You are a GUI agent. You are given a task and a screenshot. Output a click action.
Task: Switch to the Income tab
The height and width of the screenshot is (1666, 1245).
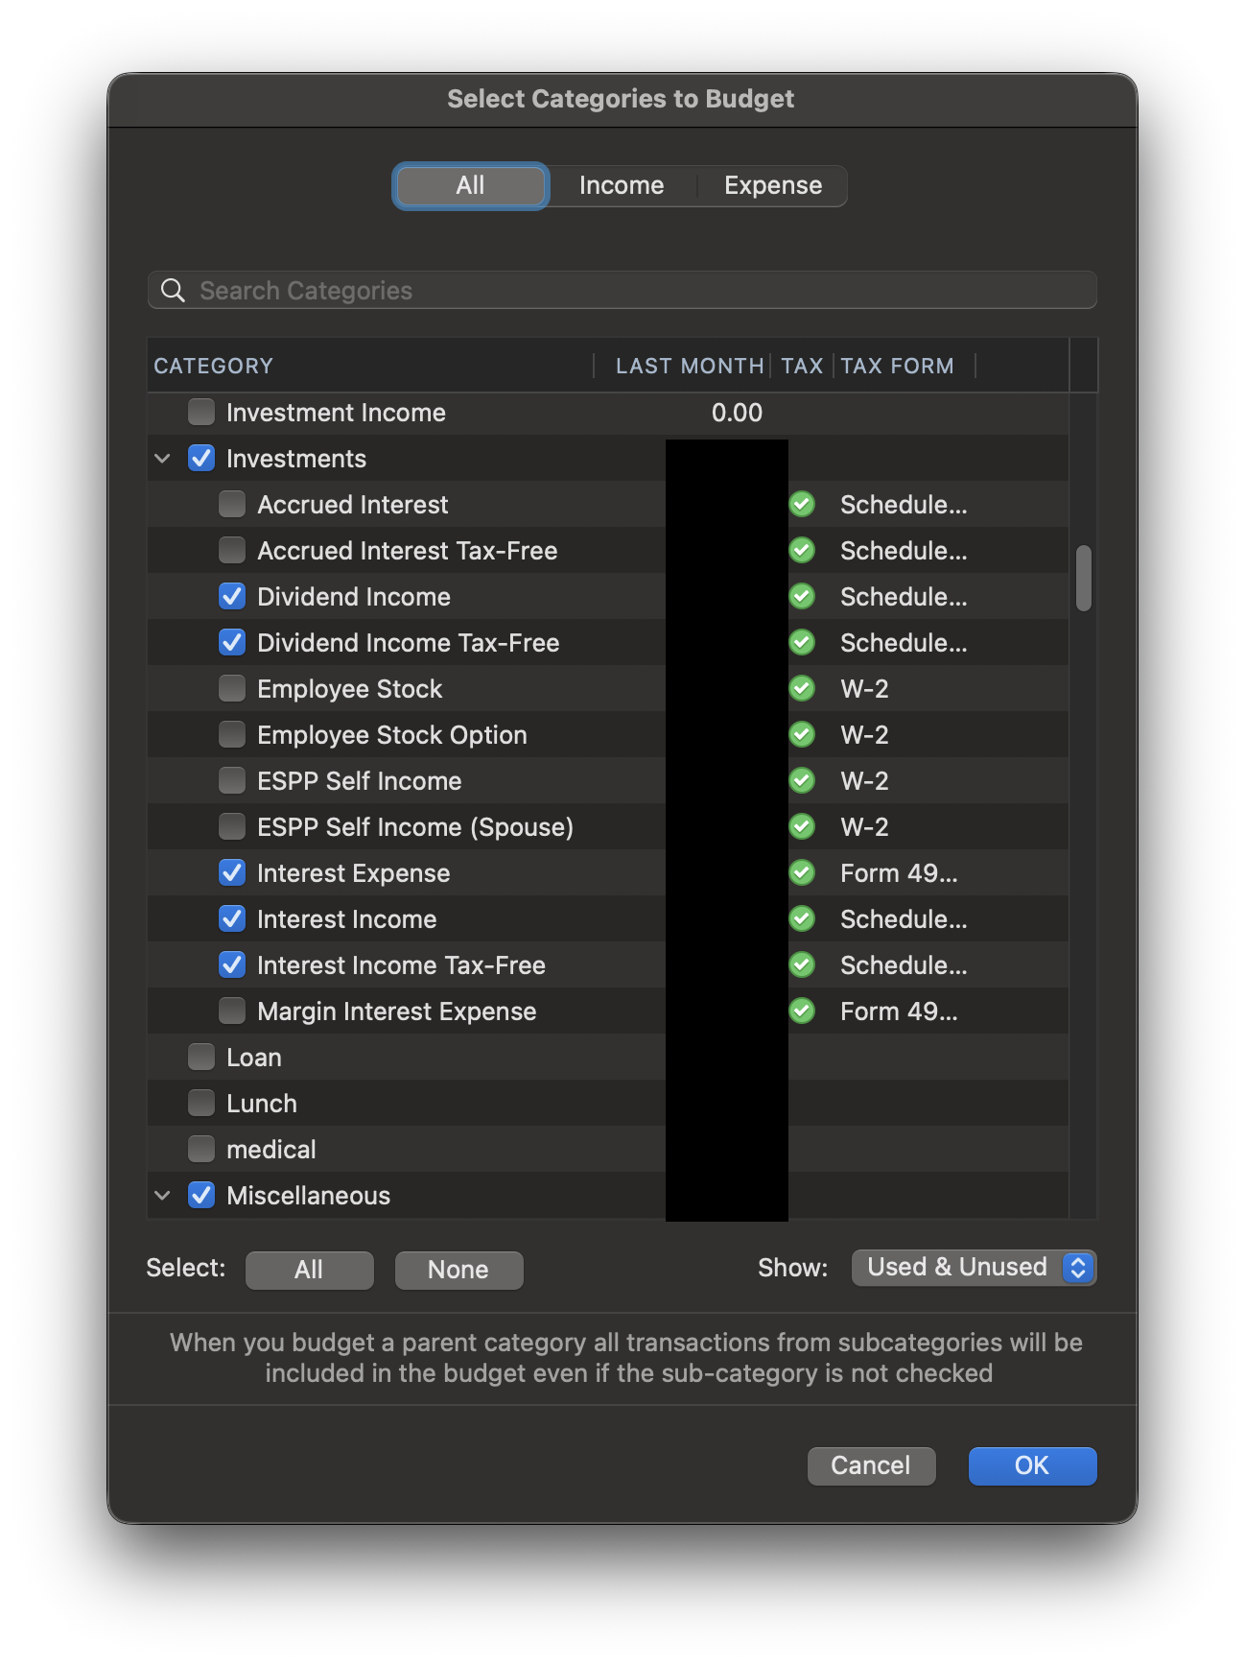coord(622,185)
